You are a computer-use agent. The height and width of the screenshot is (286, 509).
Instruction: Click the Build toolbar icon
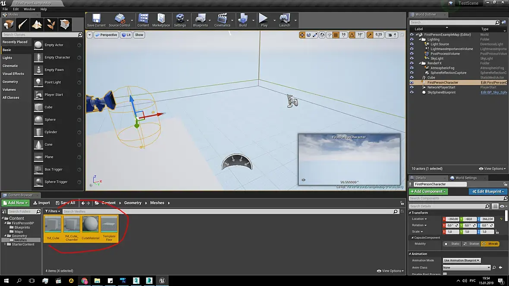point(243,20)
